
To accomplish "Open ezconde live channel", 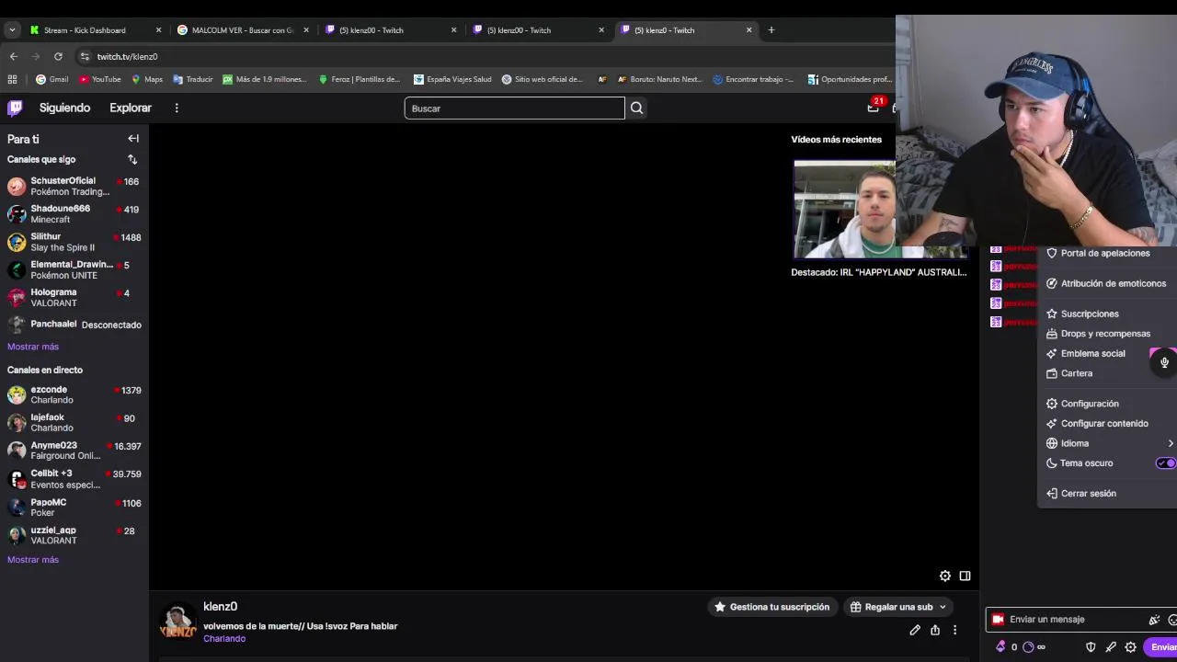I will 74,395.
